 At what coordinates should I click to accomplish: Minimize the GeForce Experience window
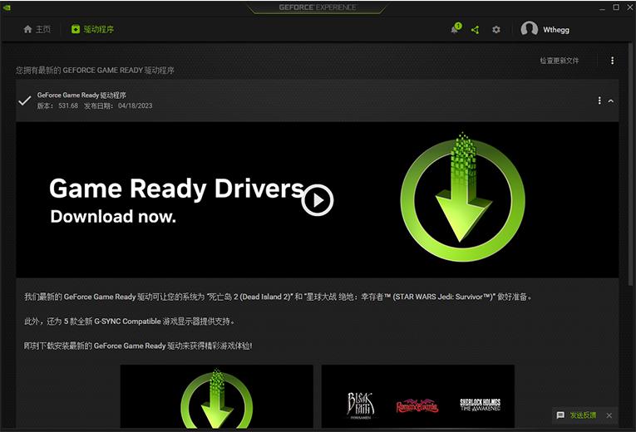click(603, 7)
